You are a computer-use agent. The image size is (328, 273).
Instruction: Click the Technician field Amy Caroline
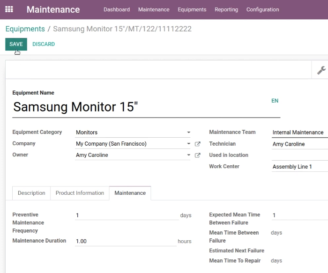300,144
